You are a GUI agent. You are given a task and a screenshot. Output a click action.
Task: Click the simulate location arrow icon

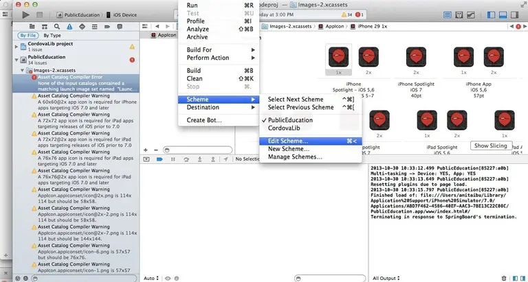225,159
